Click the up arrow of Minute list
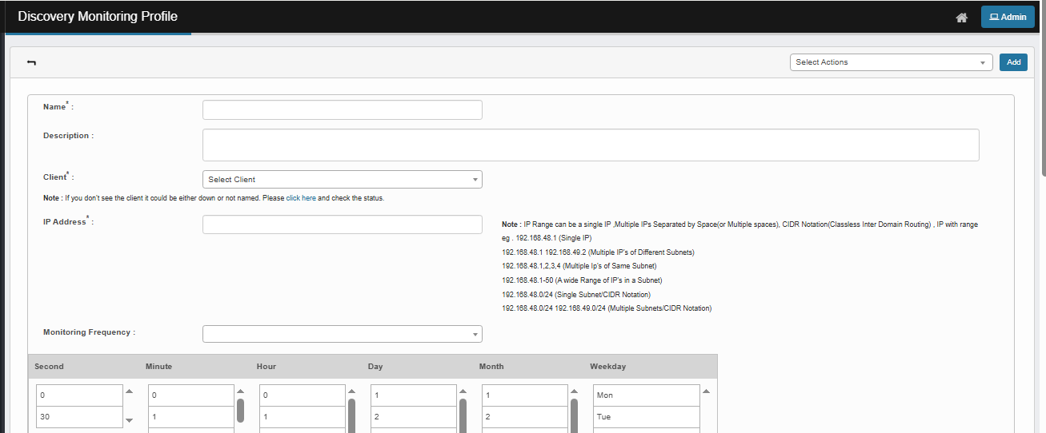The height and width of the screenshot is (433, 1046). point(241,391)
